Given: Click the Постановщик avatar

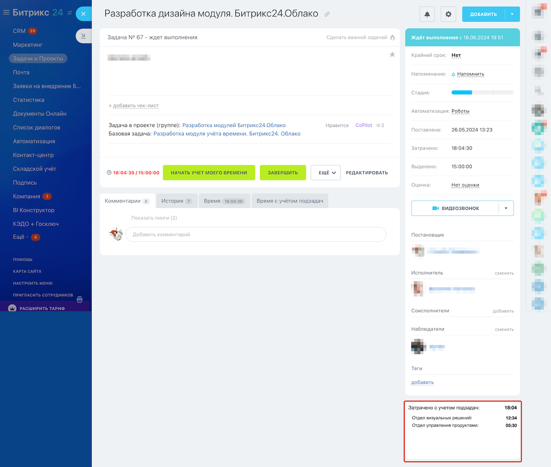Looking at the screenshot, I should coord(418,251).
